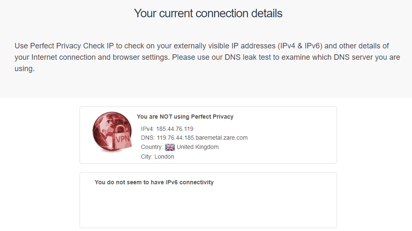Click the IPv6 connectivity notice heading
The image size is (412, 231).
(154, 182)
